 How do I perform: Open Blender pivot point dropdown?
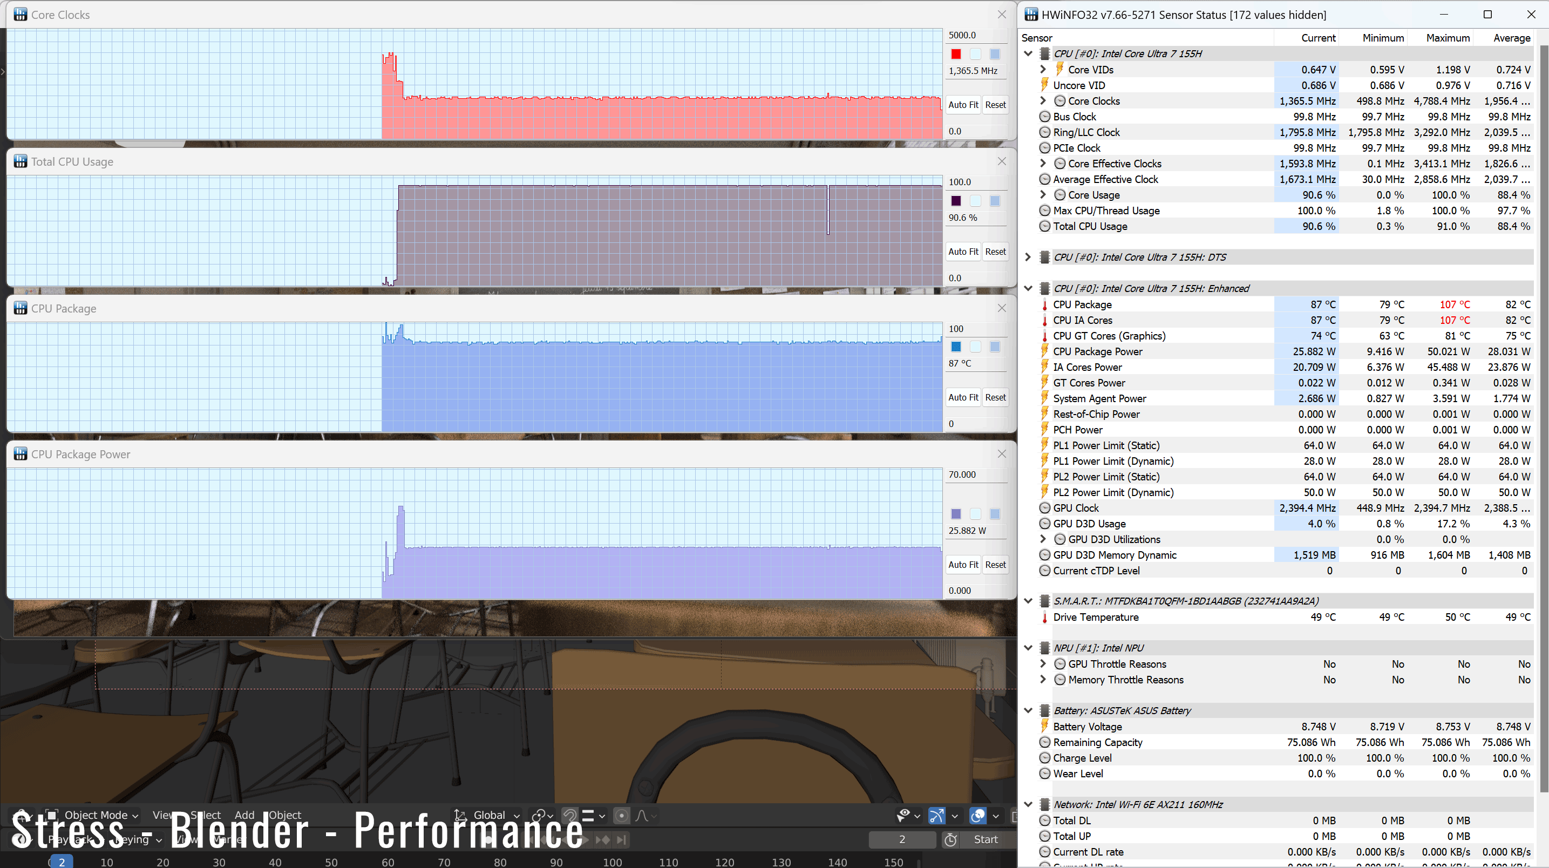pos(542,815)
